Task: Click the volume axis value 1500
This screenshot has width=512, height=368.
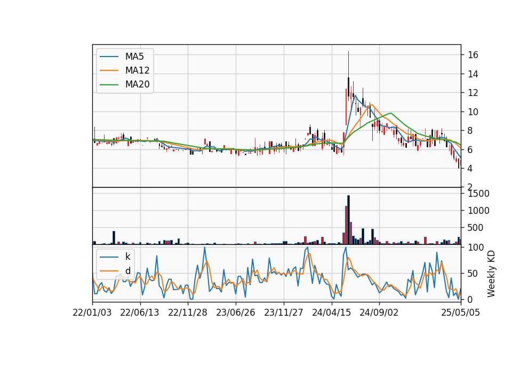Action: 479,194
